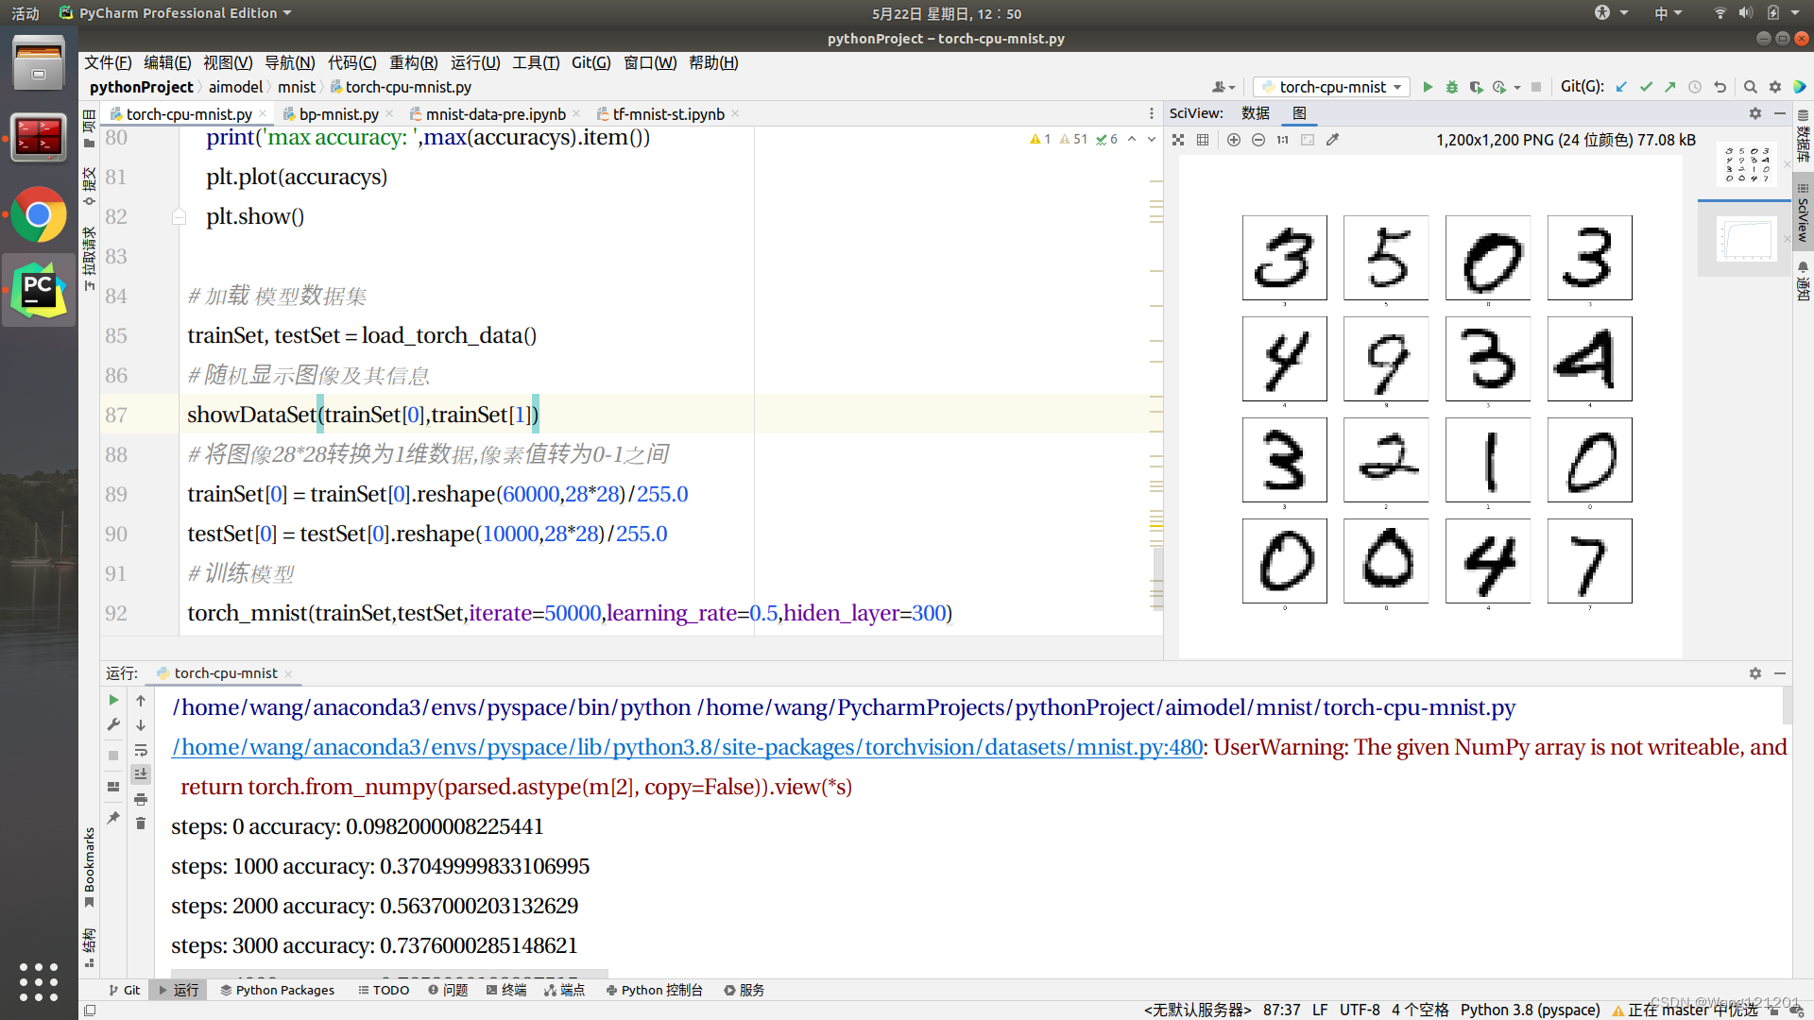Click the error link in run console output

pyautogui.click(x=685, y=747)
